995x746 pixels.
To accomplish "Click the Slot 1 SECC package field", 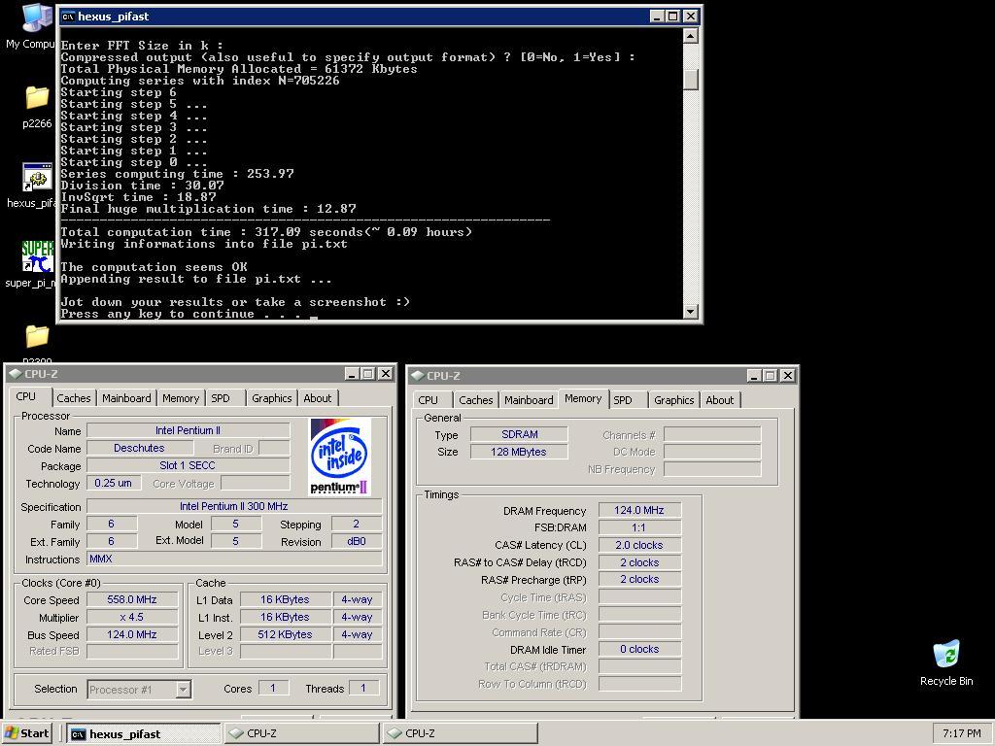I will click(x=188, y=465).
